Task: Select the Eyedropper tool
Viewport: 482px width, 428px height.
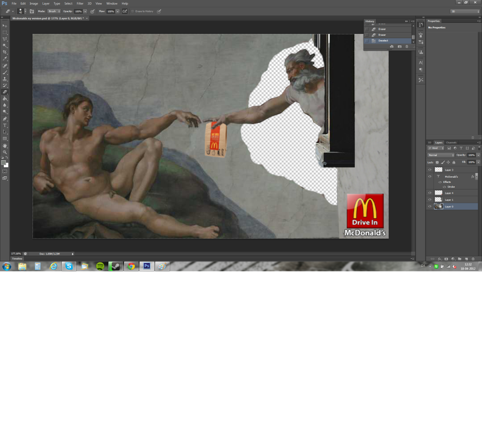Action: click(5, 59)
